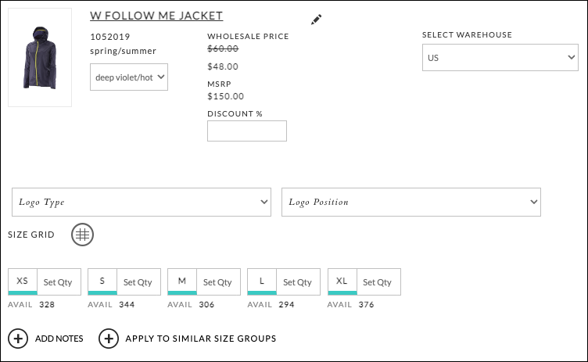Click the Add Notes text
The image size is (588, 362).
[x=59, y=339]
